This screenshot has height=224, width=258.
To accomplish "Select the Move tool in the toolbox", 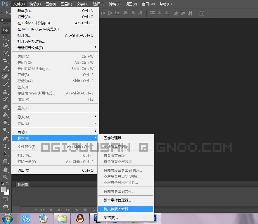I will click(5, 30).
